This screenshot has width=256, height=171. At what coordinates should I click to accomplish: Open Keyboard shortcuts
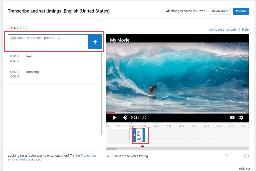(x=222, y=29)
